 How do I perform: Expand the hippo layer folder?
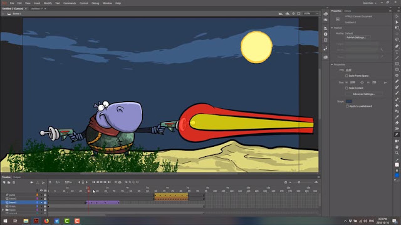click(x=3, y=210)
